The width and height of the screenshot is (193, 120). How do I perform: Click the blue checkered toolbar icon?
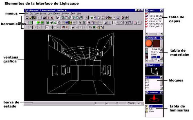(67, 23)
